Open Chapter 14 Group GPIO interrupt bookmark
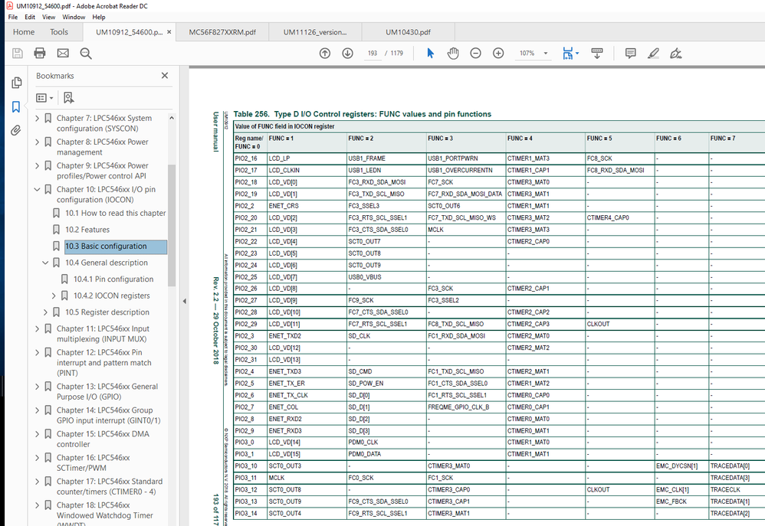765x526 pixels. (108, 415)
